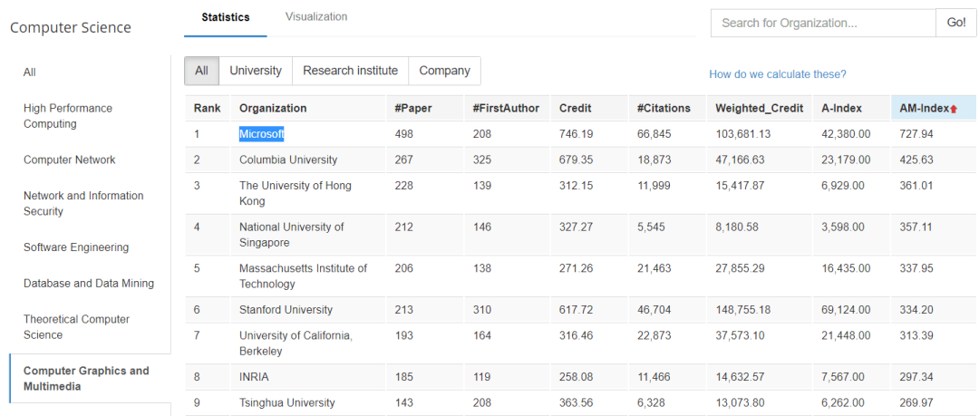
Task: Sort table by Weighted_Credit column
Action: 759,108
